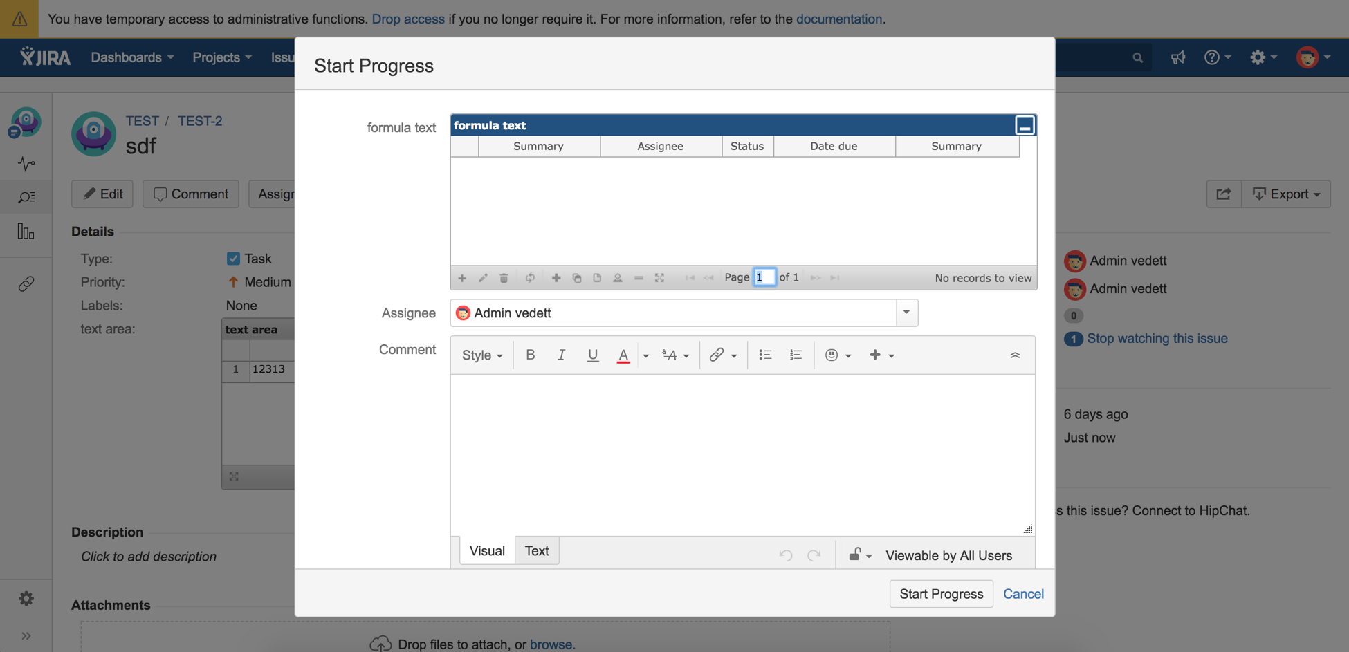Screen dimensions: 1349x652
Task: Click the single page icon in grid toolbar
Action: coord(597,278)
